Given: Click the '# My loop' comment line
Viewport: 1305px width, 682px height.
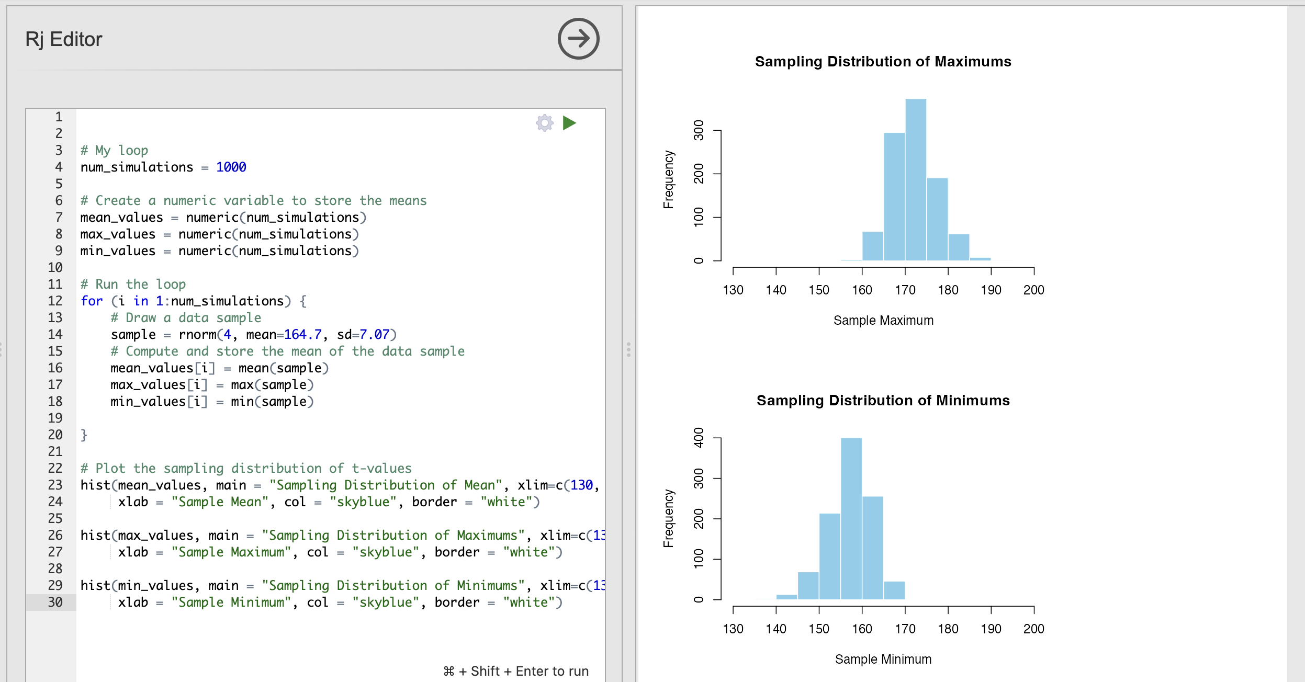Looking at the screenshot, I should (114, 150).
